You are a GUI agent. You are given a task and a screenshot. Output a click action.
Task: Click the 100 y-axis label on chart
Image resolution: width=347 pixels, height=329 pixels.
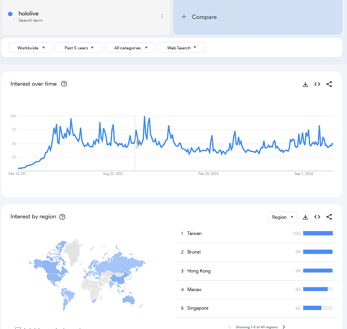pos(13,116)
